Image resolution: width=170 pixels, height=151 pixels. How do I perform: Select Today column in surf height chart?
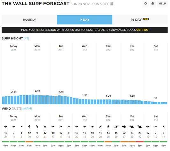pyautogui.click(x=13, y=73)
